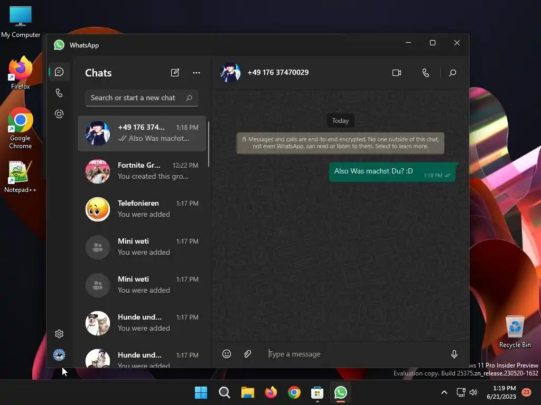Open the Telefonieren chat
Screen dimensions: 541x405
[142, 209]
